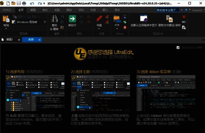Click the Bookmark (书签) red icon
The width and height of the screenshot is (205, 133).
pos(99,19)
